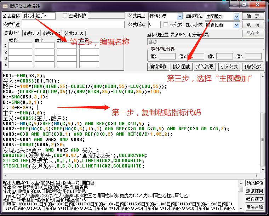This screenshot has width=269, height=216.
Task: Click the 另存为 button
Action: click(x=253, y=33)
